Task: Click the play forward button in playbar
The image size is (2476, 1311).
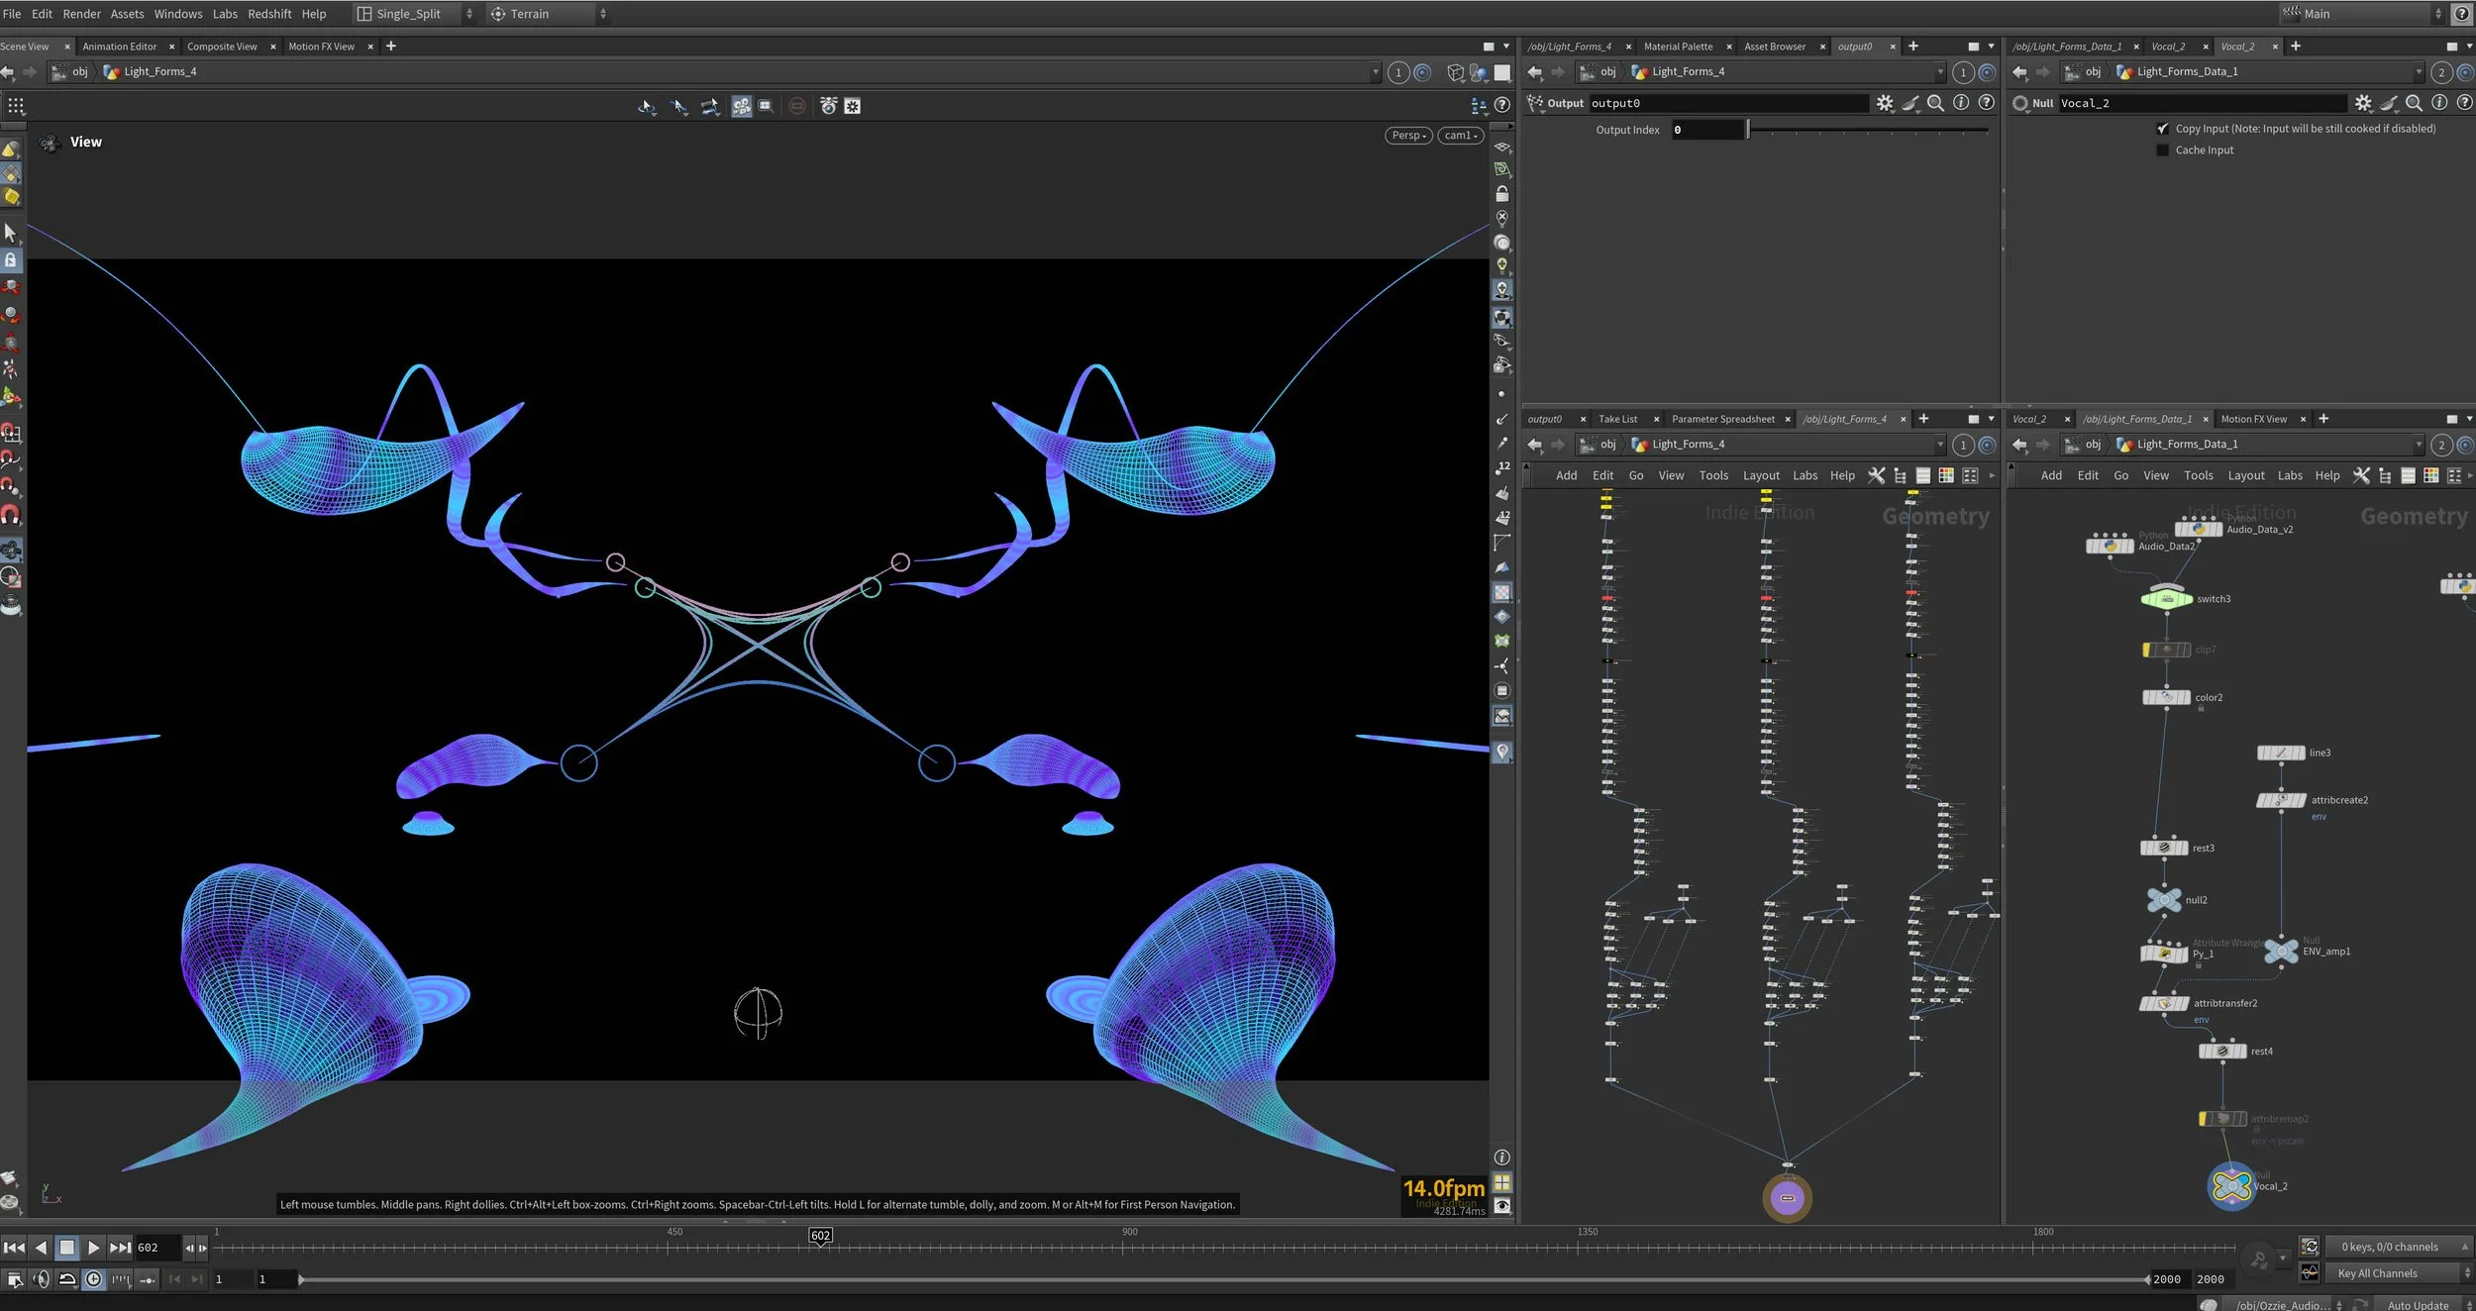Action: pyautogui.click(x=93, y=1248)
